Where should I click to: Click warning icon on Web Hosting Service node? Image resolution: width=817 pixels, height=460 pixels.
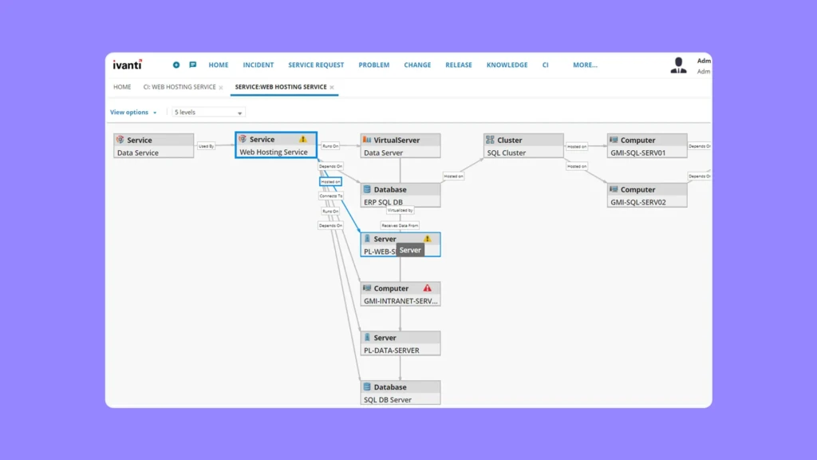click(x=302, y=139)
